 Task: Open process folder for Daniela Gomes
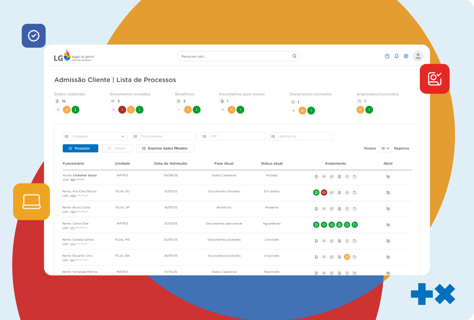point(388,241)
